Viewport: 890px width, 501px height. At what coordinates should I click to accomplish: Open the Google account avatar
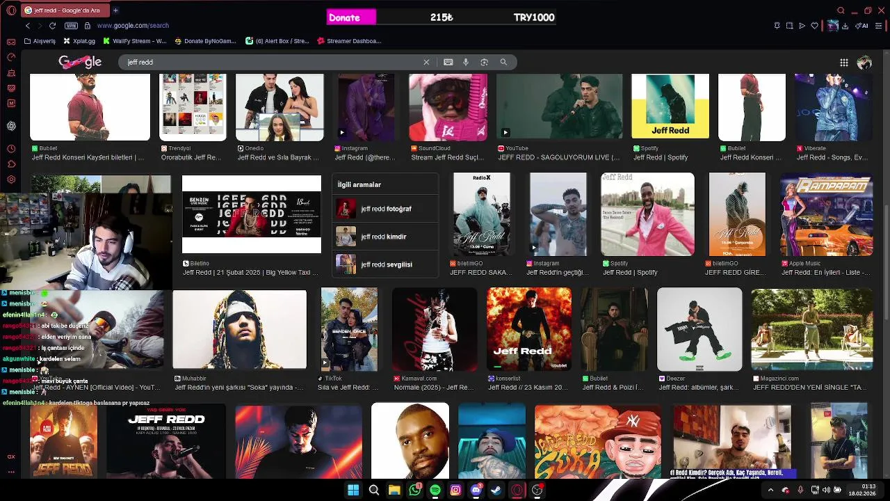[864, 63]
